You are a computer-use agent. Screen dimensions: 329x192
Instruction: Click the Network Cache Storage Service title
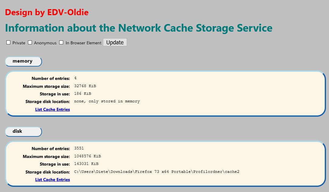(139, 28)
